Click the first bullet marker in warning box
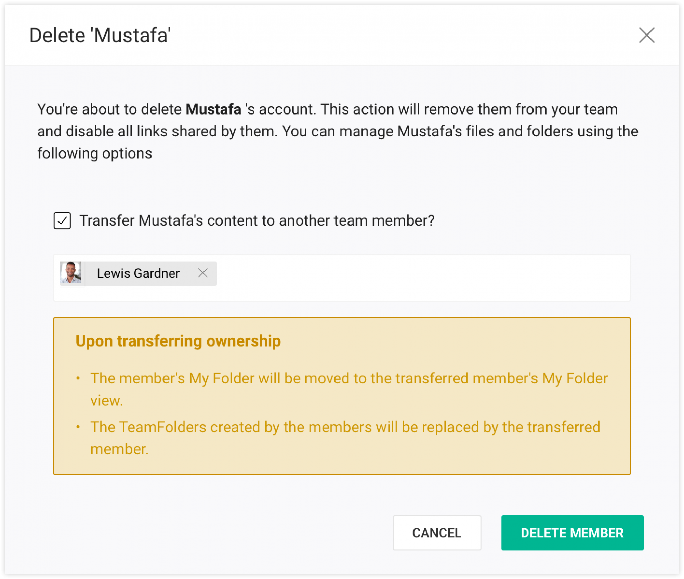684x579 pixels. coord(78,378)
